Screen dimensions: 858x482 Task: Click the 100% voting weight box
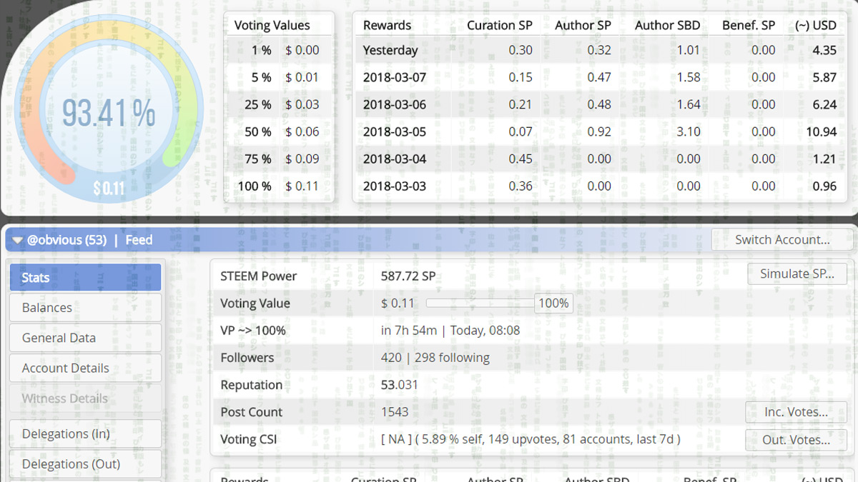coord(553,303)
